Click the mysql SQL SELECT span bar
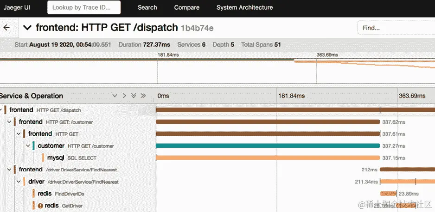 click(x=268, y=158)
